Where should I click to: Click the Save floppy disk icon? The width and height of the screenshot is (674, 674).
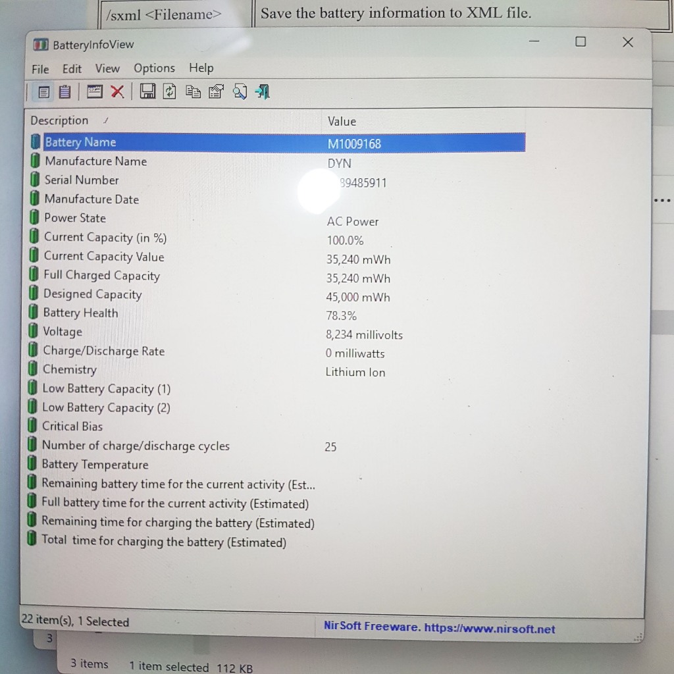point(147,92)
